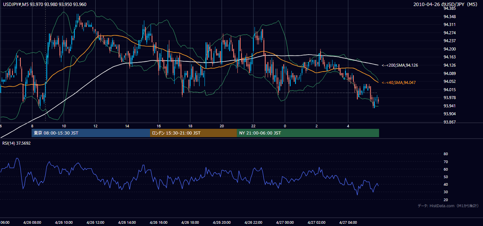Click price axis label 94.163

coord(449,57)
